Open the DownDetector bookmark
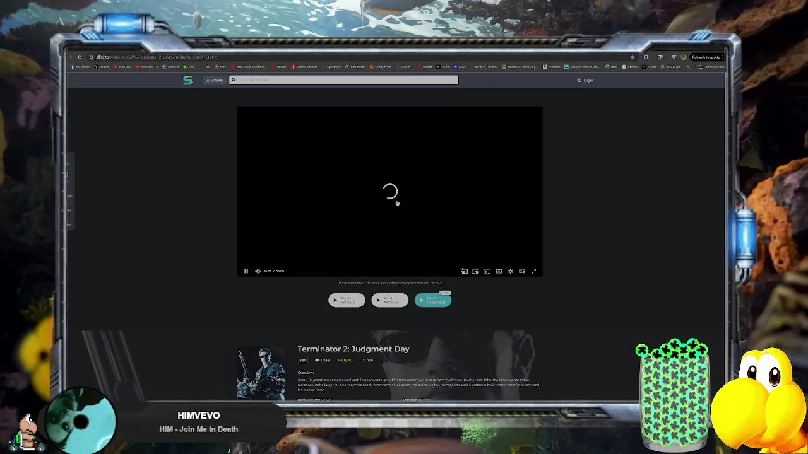 [x=304, y=67]
